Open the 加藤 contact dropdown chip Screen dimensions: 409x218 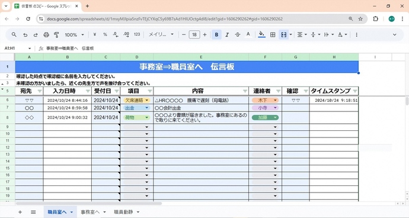(x=265, y=118)
